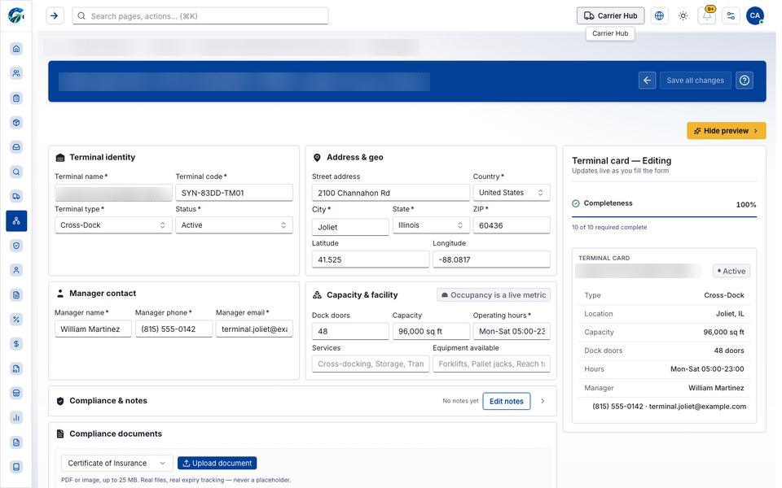Open the Terminal type dropdown

click(x=113, y=225)
